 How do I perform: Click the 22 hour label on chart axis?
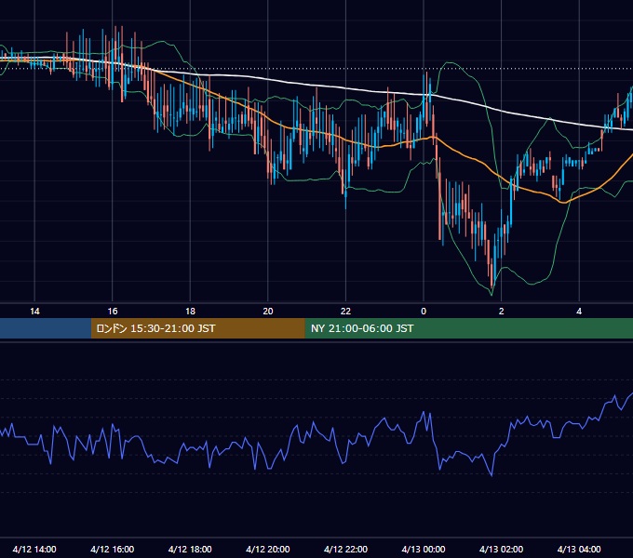[345, 312]
